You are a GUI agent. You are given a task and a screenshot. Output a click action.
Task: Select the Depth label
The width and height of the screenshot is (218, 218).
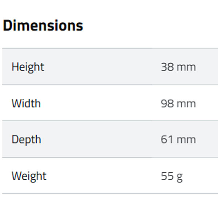click(x=27, y=140)
